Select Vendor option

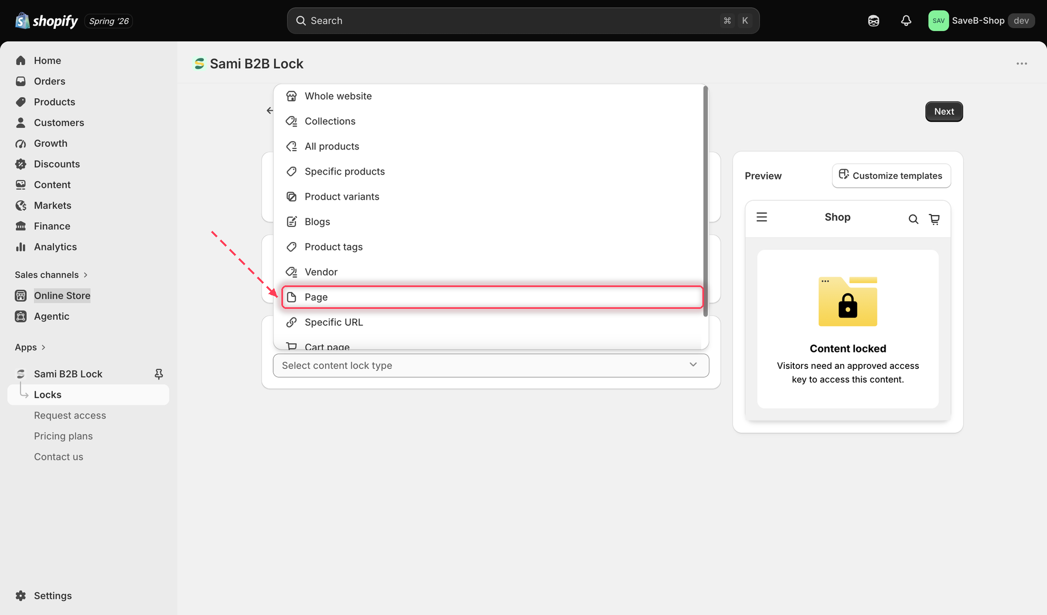point(492,272)
